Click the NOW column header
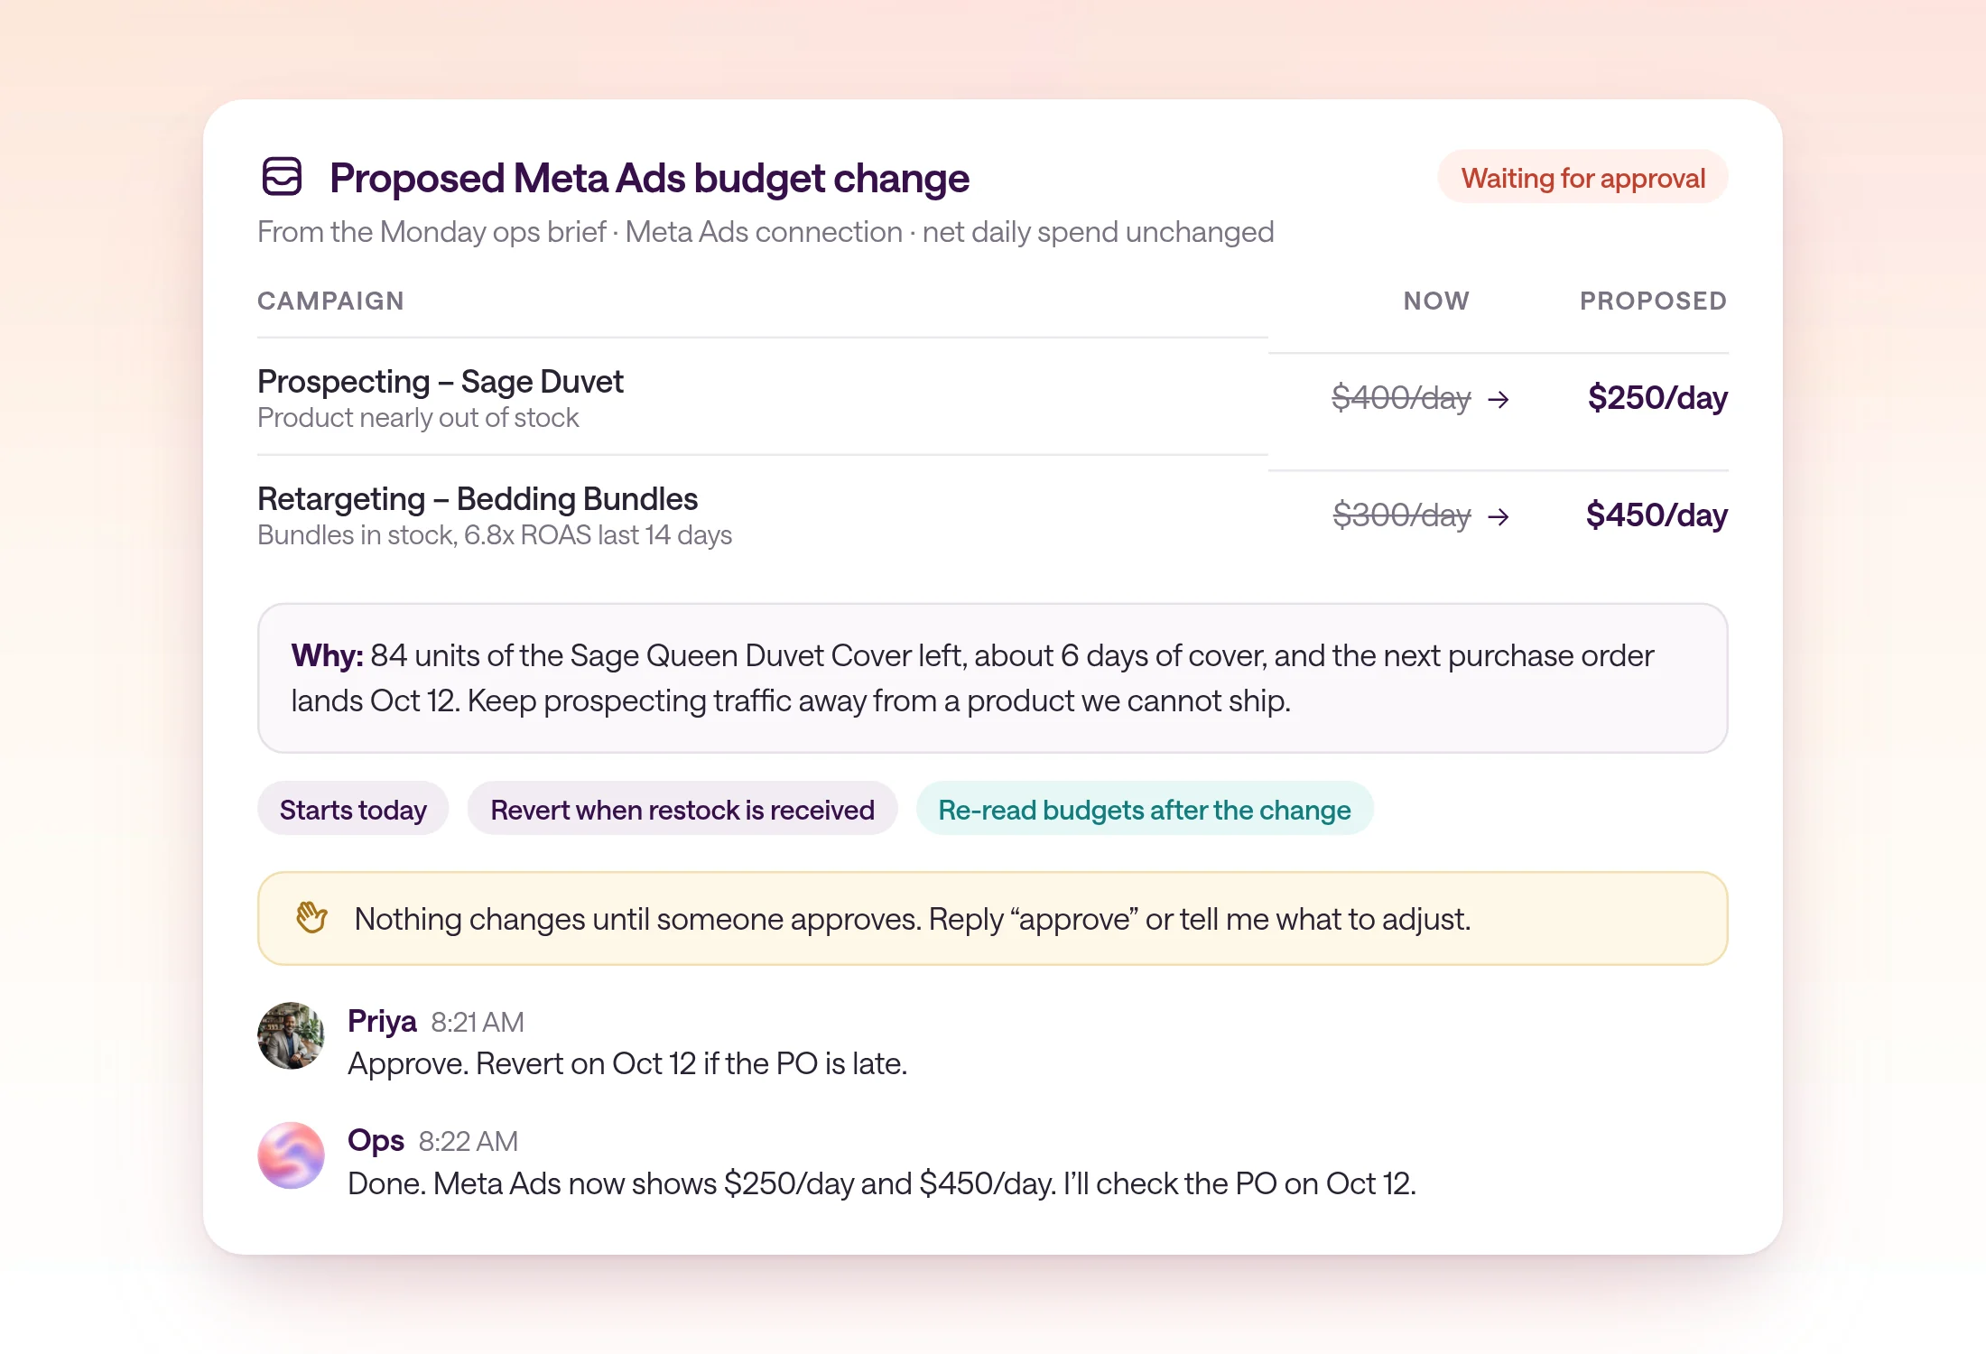This screenshot has width=1986, height=1354. point(1436,301)
